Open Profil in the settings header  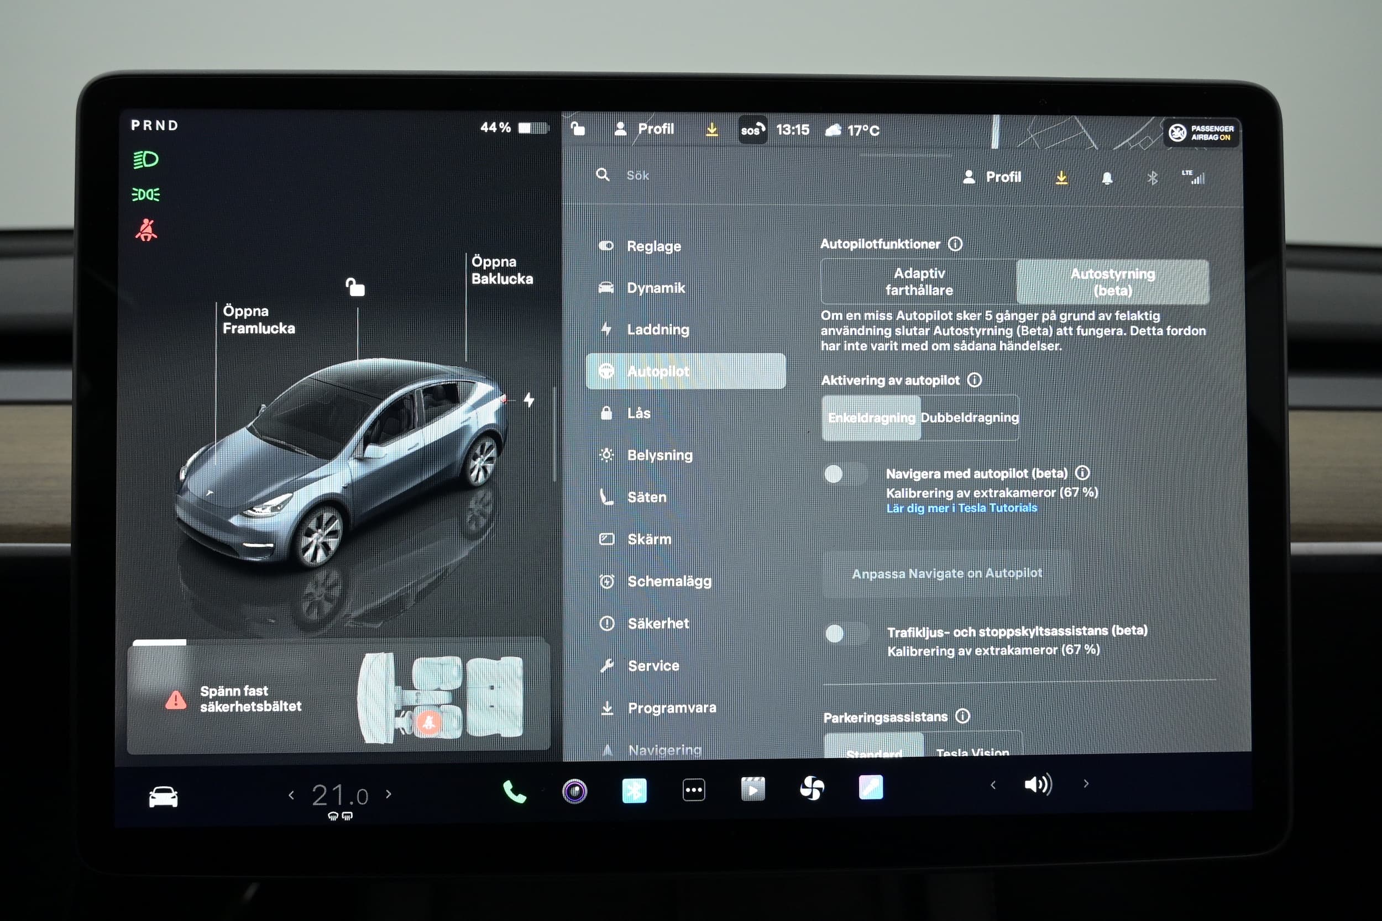992,177
